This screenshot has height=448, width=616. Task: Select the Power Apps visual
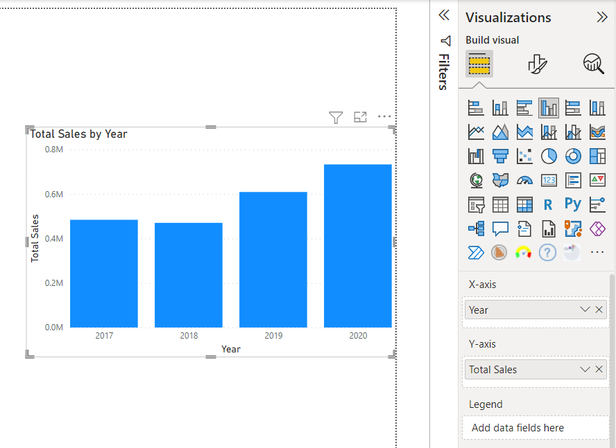[x=597, y=229]
